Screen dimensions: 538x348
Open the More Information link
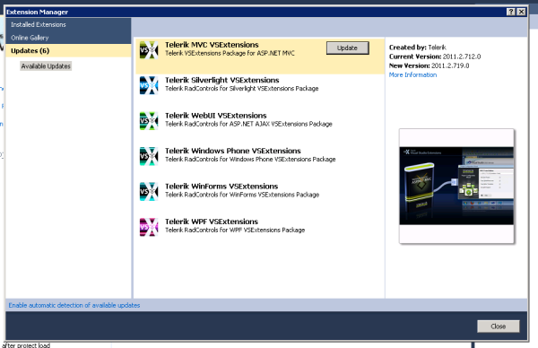tap(412, 74)
